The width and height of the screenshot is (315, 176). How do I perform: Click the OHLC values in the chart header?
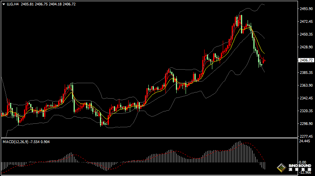point(48,4)
